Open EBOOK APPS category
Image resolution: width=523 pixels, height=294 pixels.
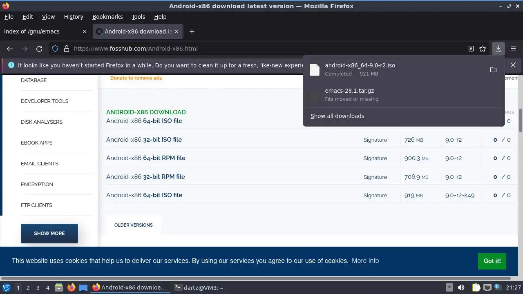37,143
